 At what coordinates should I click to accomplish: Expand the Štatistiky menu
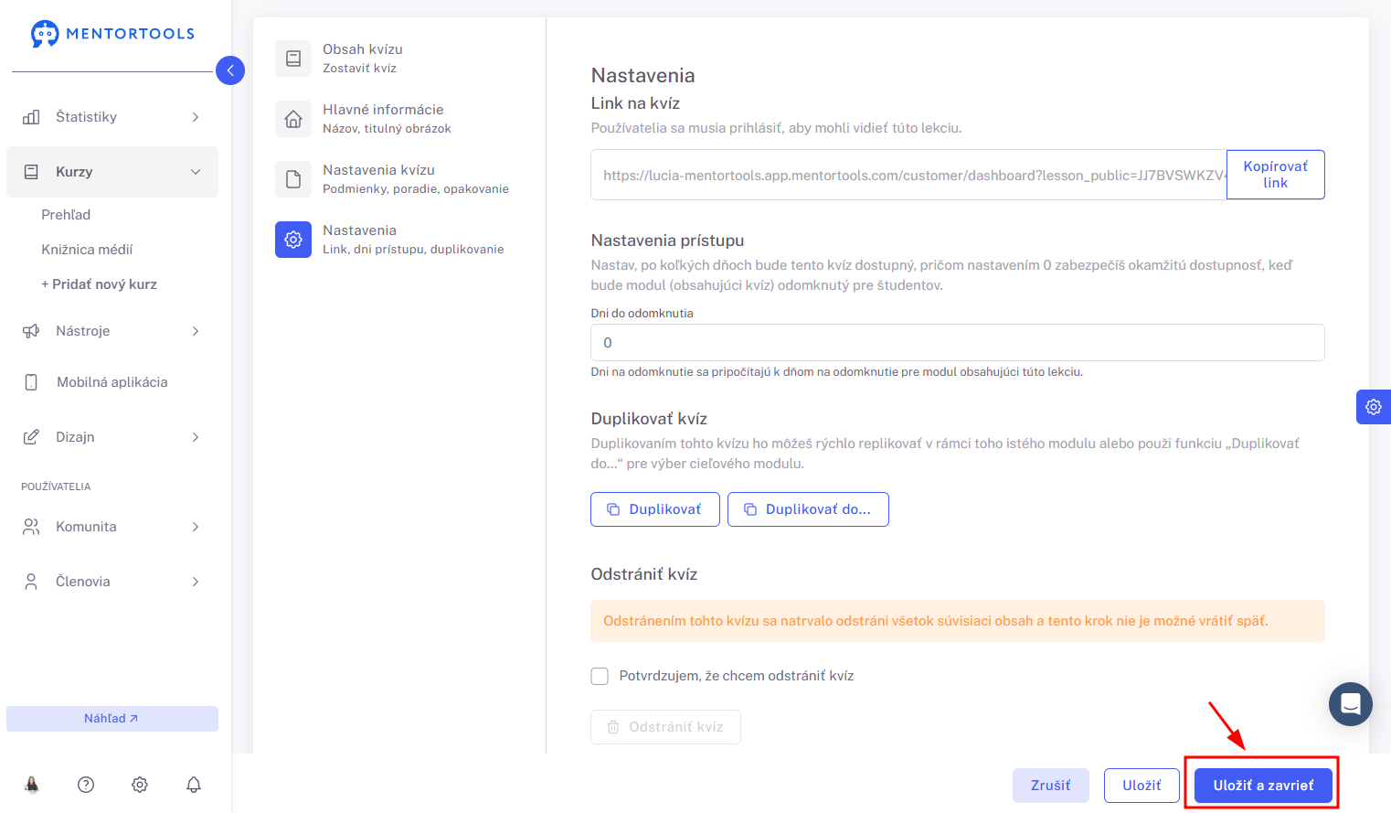(x=112, y=117)
